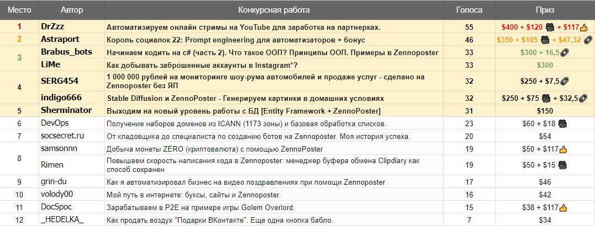
Task: Click the Конкурсная работа column header
Action: (274, 10)
